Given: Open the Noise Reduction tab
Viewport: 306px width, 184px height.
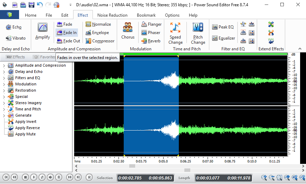Looking at the screenshot, I should coord(112,15).
